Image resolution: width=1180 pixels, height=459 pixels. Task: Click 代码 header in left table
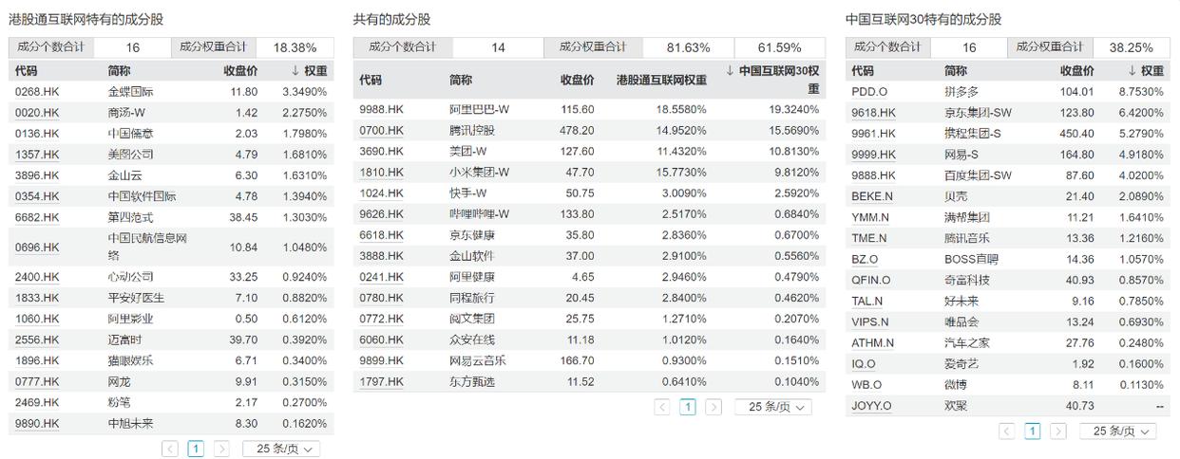click(x=27, y=71)
